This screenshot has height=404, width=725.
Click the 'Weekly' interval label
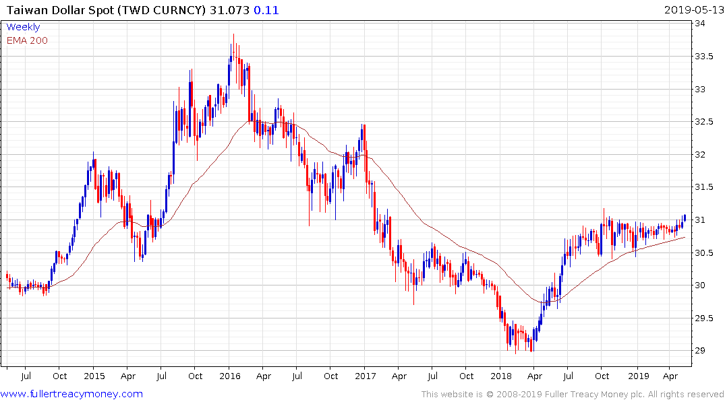(23, 27)
